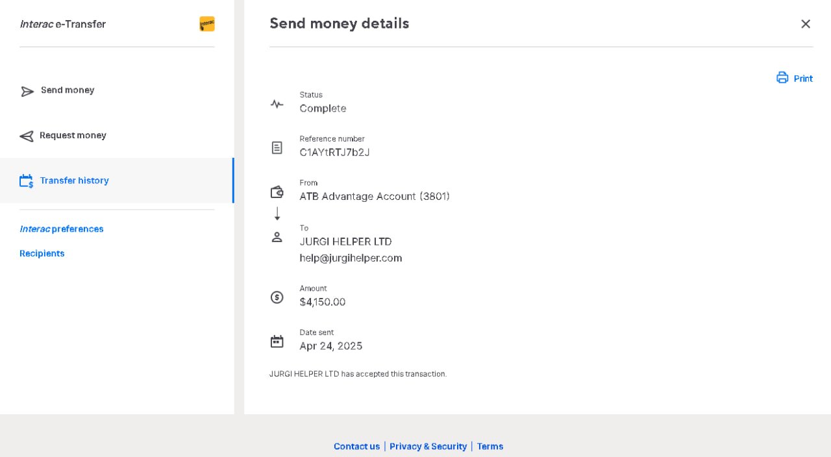This screenshot has height=457, width=831.
Task: Click the Print text link
Action: click(803, 79)
